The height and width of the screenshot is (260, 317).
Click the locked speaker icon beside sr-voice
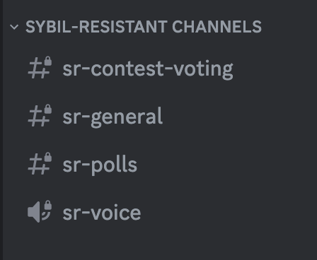click(40, 211)
